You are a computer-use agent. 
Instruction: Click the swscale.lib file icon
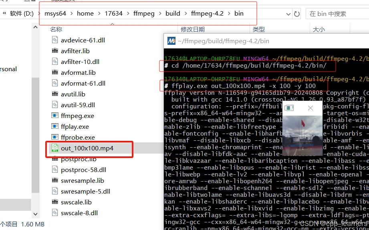[55, 202]
